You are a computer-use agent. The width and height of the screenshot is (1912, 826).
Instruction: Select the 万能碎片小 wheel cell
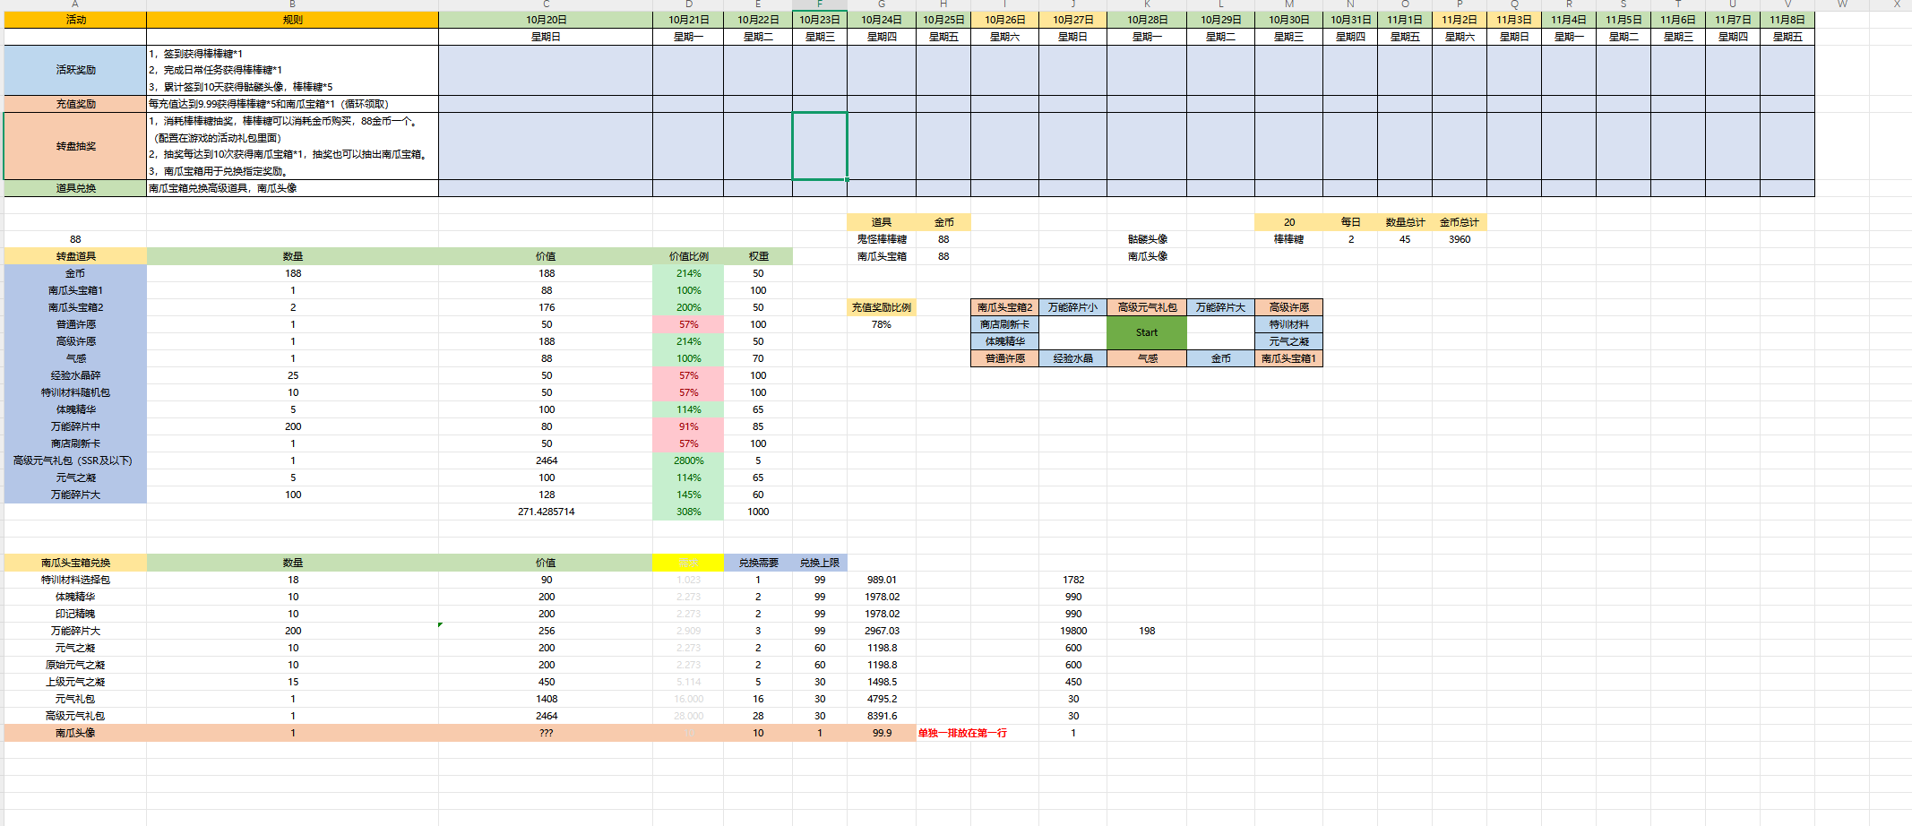click(1072, 307)
